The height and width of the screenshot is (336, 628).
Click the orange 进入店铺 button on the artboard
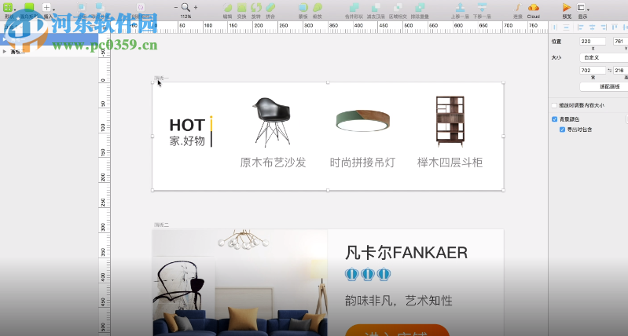coord(397,331)
